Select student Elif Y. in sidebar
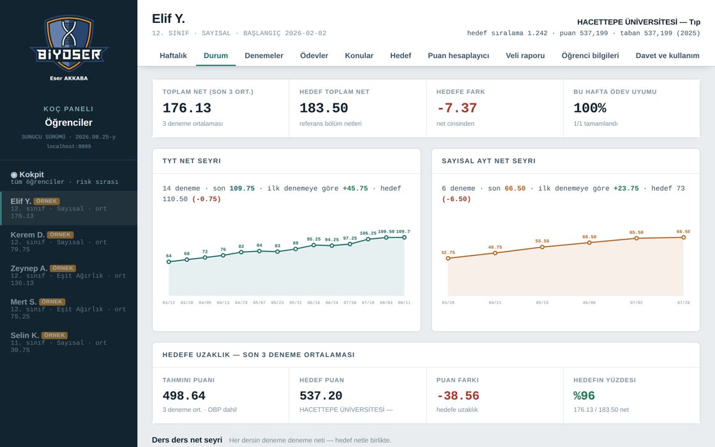Screen dimensions: 715x447 (68, 208)
